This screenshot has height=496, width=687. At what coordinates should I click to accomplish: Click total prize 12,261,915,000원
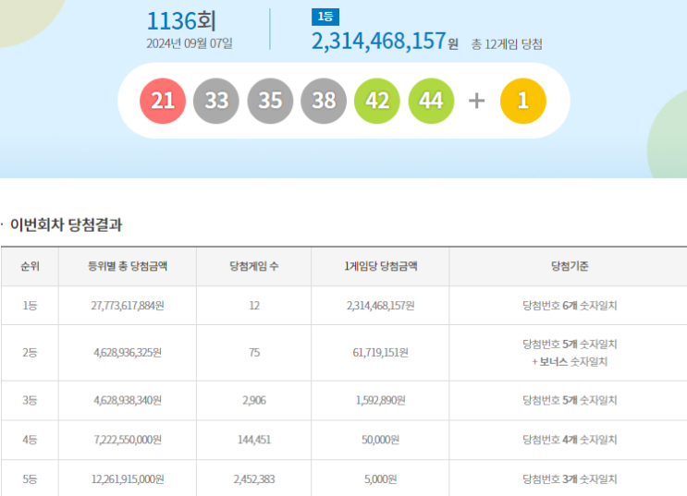[128, 479]
